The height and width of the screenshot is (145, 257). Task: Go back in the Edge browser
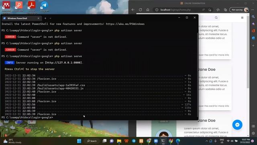click(x=133, y=10)
